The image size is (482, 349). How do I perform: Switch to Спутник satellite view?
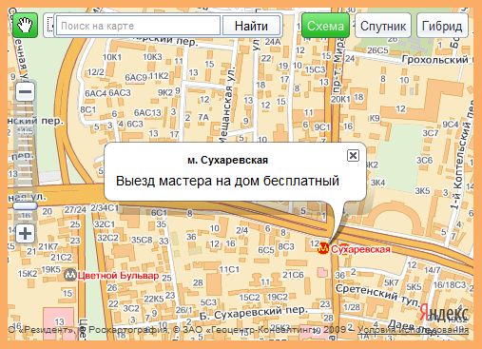(383, 26)
